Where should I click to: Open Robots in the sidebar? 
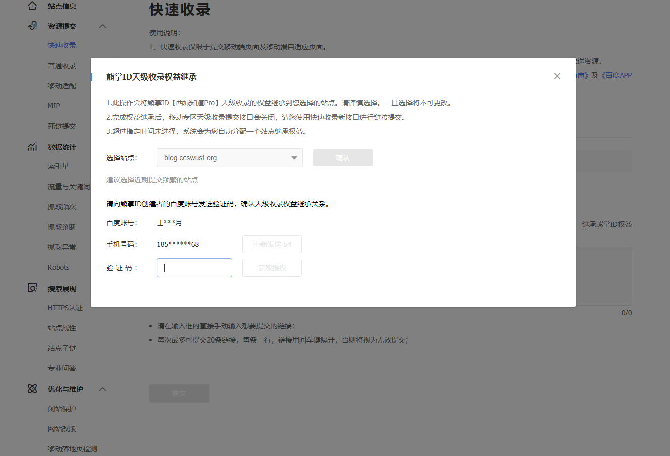tap(59, 267)
